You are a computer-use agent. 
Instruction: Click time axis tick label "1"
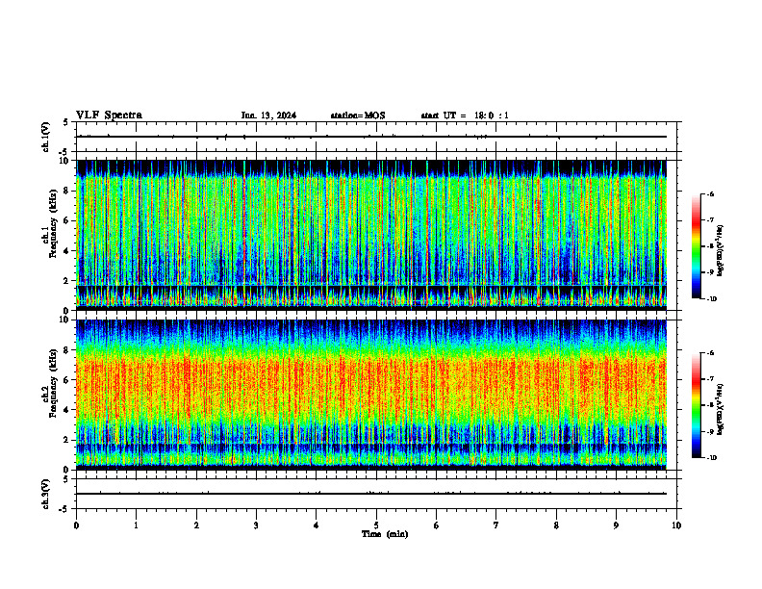pyautogui.click(x=137, y=525)
